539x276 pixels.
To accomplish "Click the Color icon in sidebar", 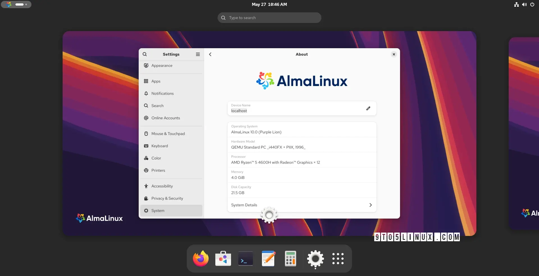I will pyautogui.click(x=146, y=158).
